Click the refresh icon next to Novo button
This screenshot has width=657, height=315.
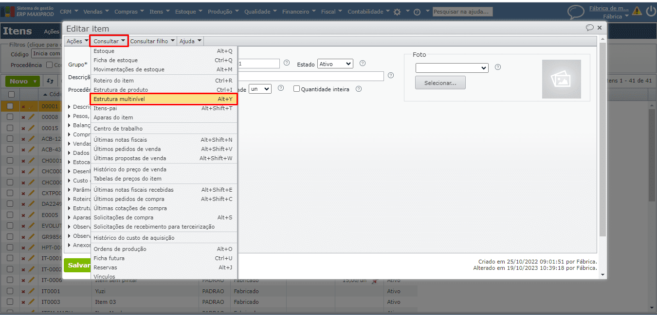pyautogui.click(x=50, y=82)
